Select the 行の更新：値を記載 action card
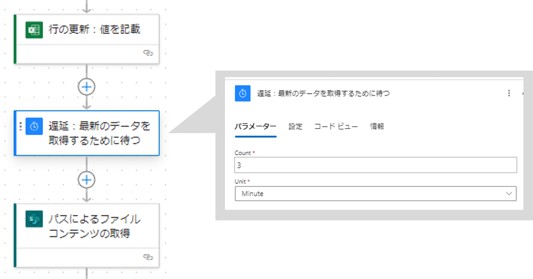The width and height of the screenshot is (533, 279). (x=87, y=39)
